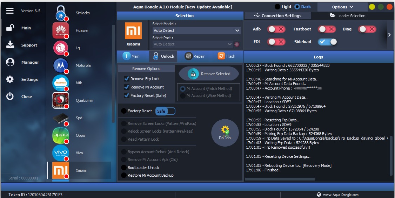Toggle the Adb connection switch
This screenshot has height=198, width=395.
(x=276, y=29)
